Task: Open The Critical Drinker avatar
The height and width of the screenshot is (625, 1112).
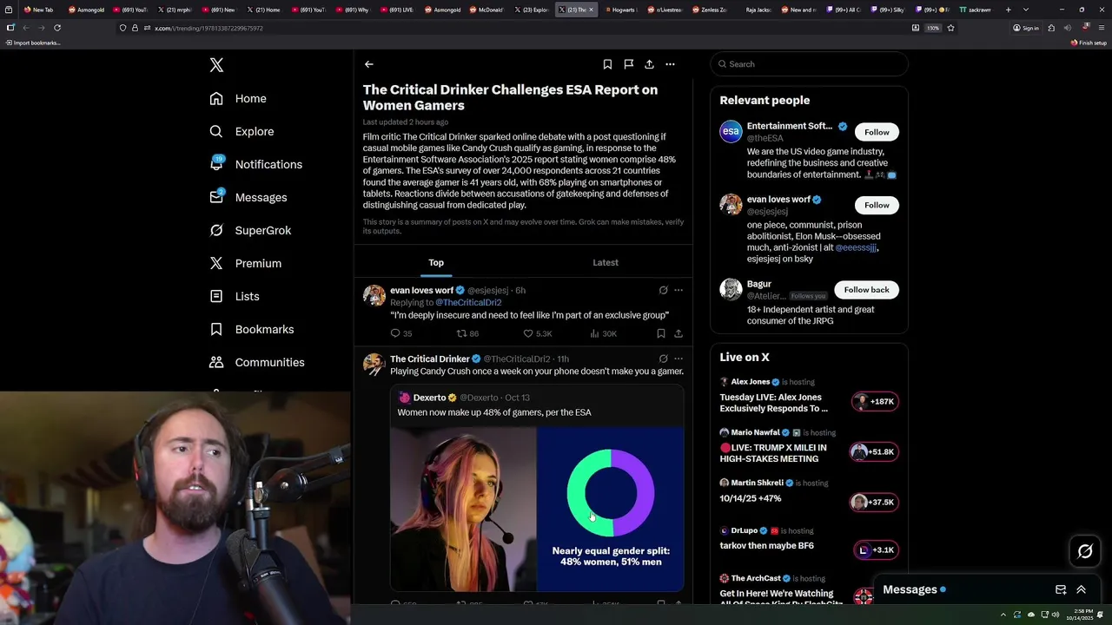Action: tap(374, 364)
